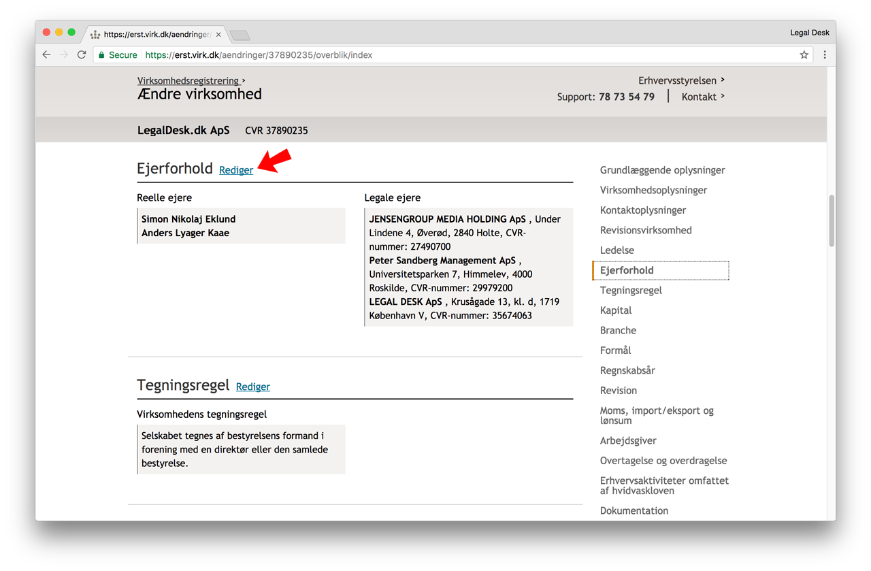Close the erst.virk.dk browser tab

[x=218, y=34]
